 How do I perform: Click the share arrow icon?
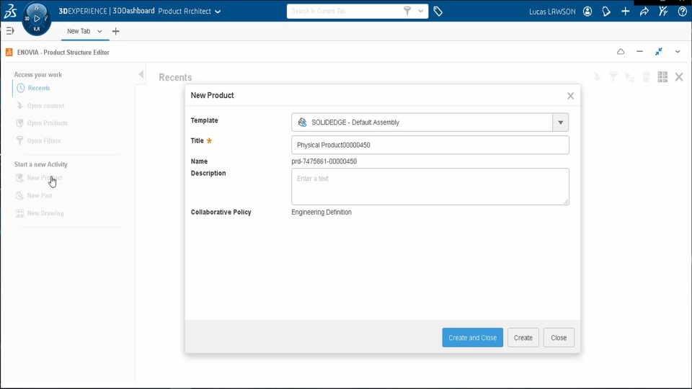point(644,12)
